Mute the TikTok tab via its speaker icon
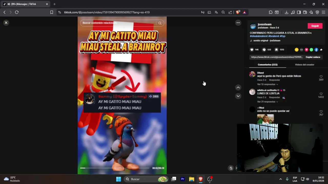The width and height of the screenshot is (328, 184). (x=9, y=4)
